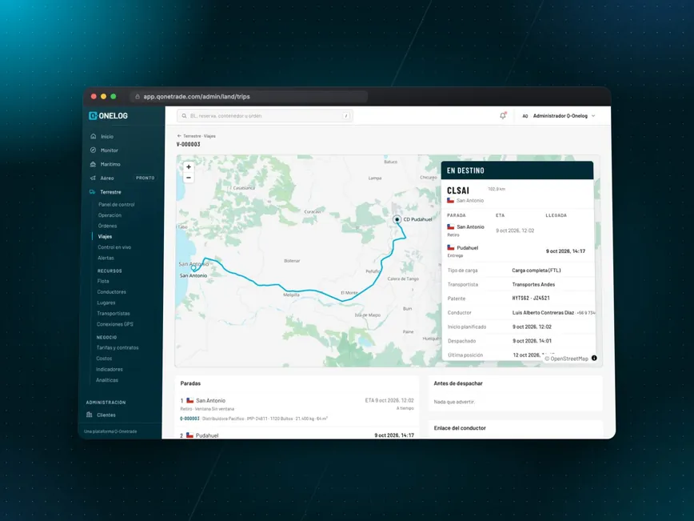Click the Terrestre · Viajes breadcrumb link
This screenshot has width=694, height=521.
tap(199, 136)
